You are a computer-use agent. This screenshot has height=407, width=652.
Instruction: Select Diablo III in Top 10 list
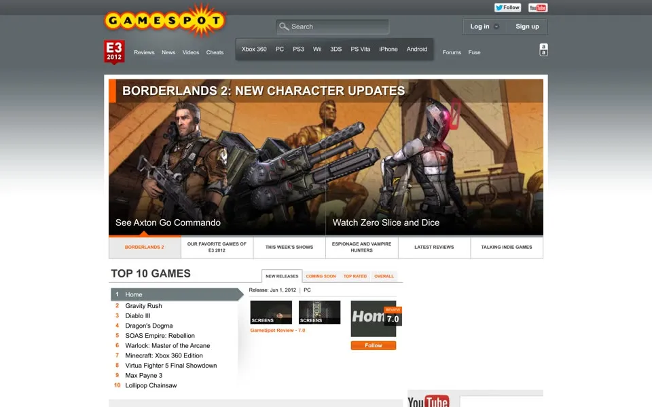pos(138,315)
